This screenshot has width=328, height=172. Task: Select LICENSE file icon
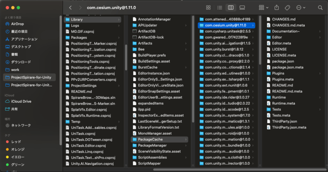pos(269,49)
